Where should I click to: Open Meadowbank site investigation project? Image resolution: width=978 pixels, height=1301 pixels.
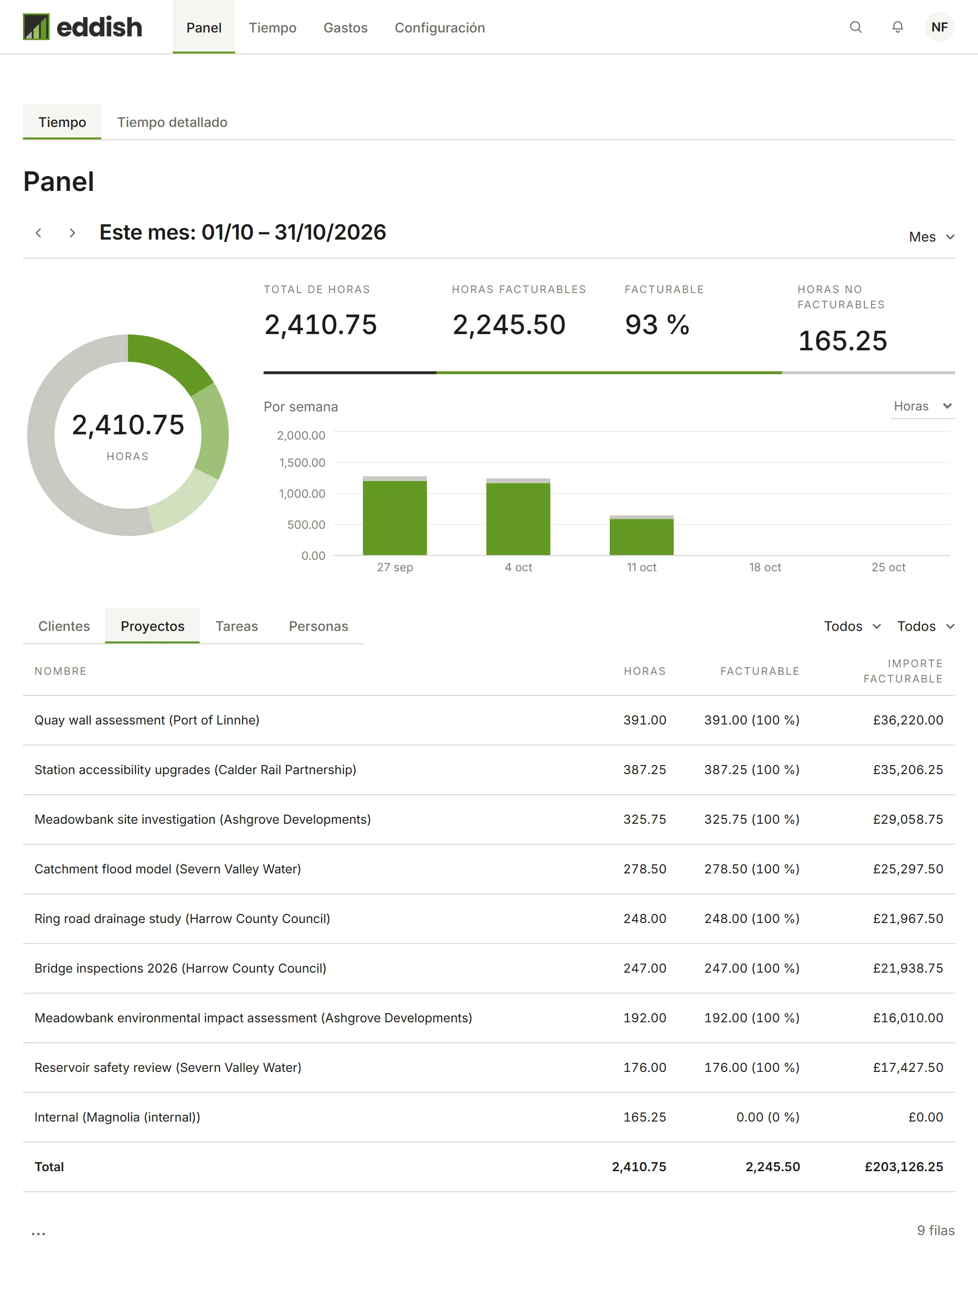pyautogui.click(x=202, y=819)
